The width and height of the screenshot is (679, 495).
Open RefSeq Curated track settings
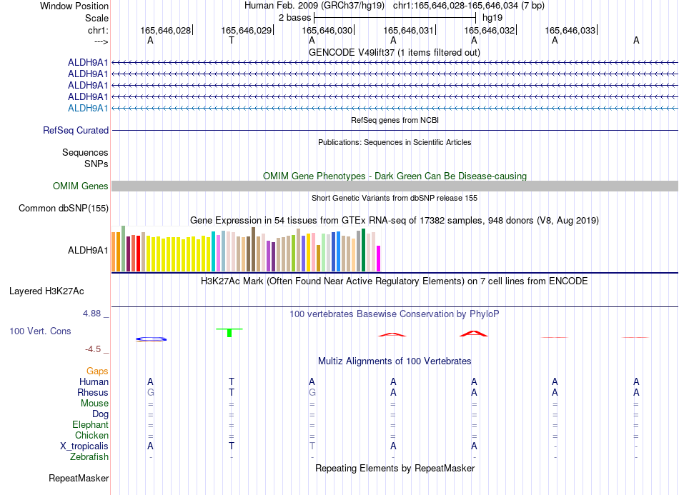point(76,130)
